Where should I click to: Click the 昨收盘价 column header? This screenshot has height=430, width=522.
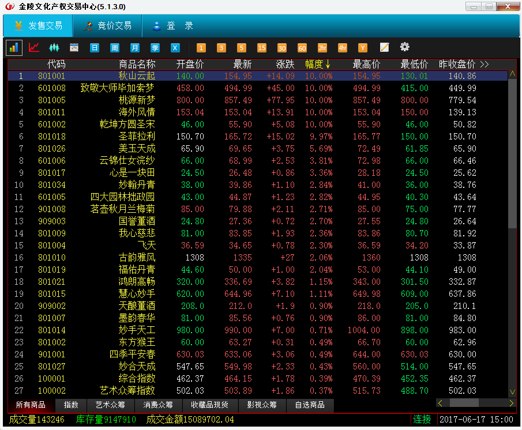pyautogui.click(x=457, y=64)
